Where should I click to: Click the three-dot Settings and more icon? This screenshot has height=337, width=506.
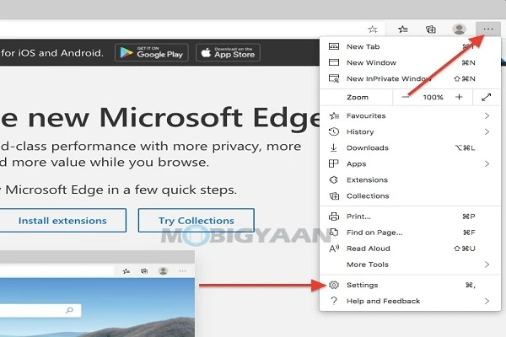(488, 29)
